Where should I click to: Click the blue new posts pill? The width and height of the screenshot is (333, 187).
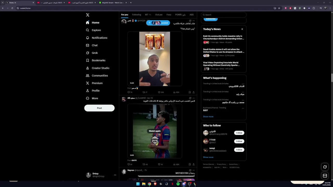point(158,23)
